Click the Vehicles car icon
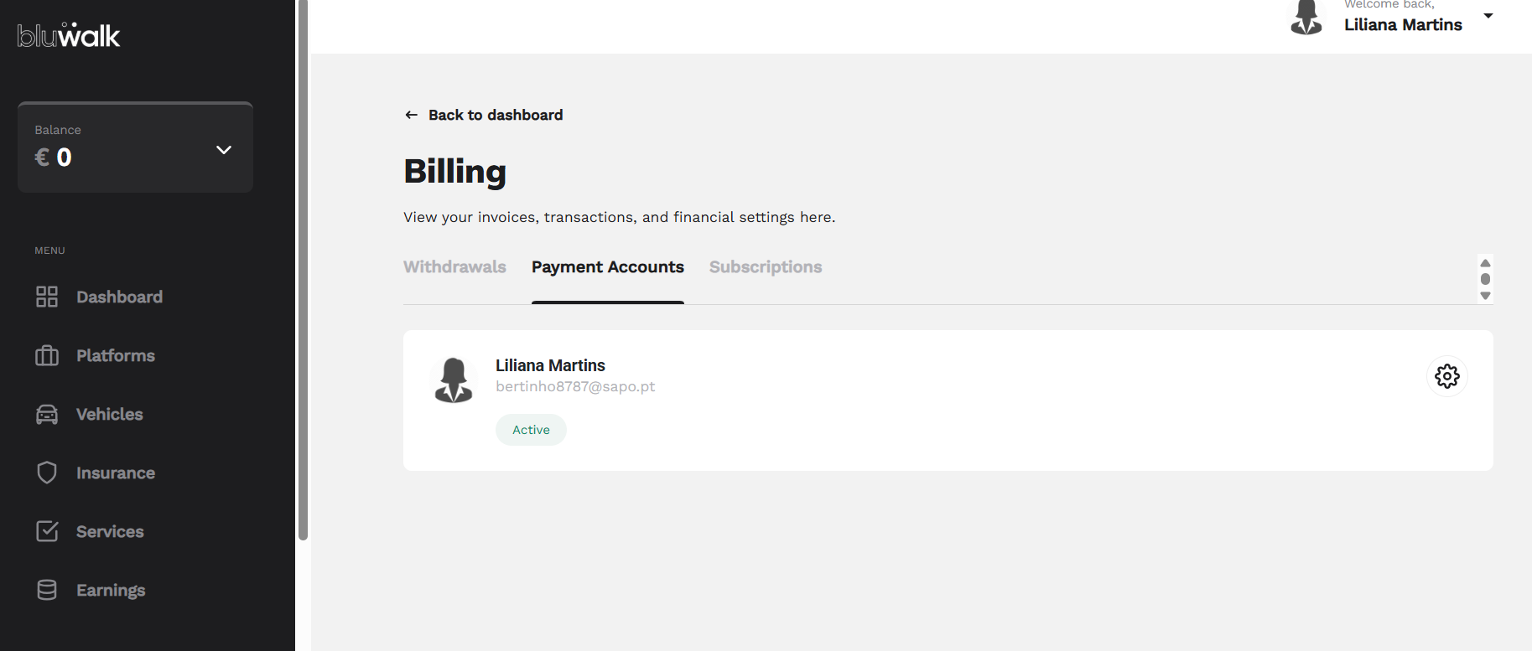The width and height of the screenshot is (1532, 651). coord(47,414)
